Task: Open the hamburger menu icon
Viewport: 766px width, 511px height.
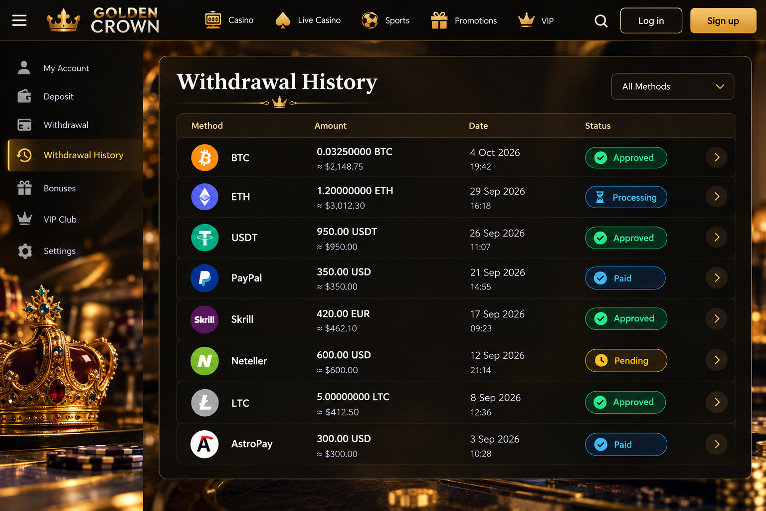Action: [19, 20]
